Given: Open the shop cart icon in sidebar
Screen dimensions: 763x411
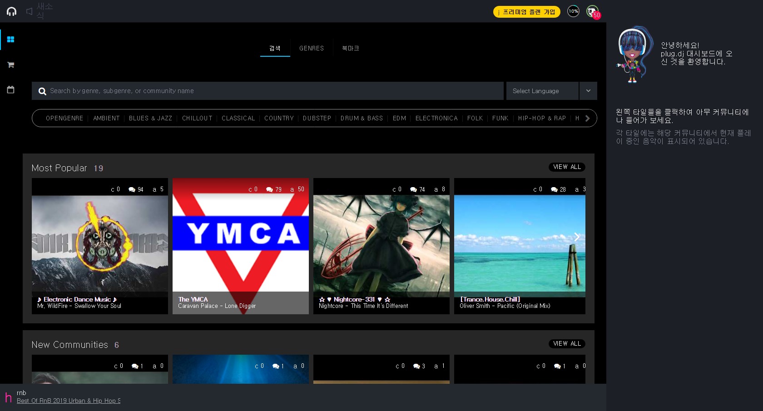Looking at the screenshot, I should (x=11, y=65).
